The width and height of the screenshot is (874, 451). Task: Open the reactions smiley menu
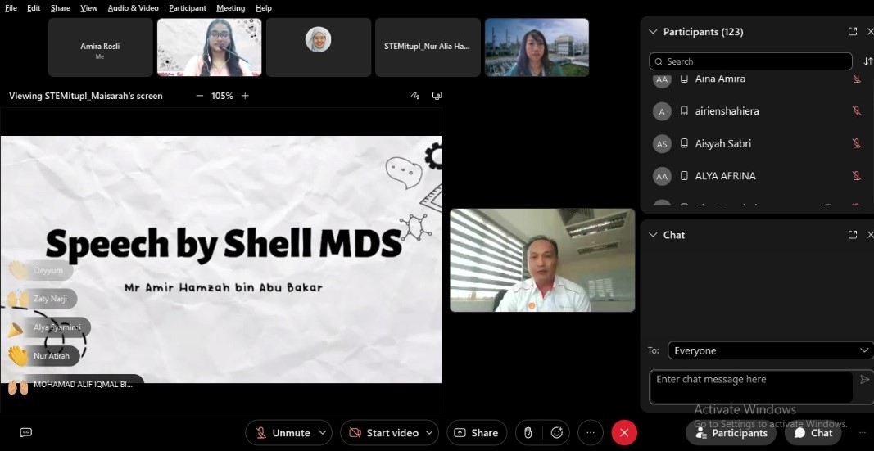(556, 433)
